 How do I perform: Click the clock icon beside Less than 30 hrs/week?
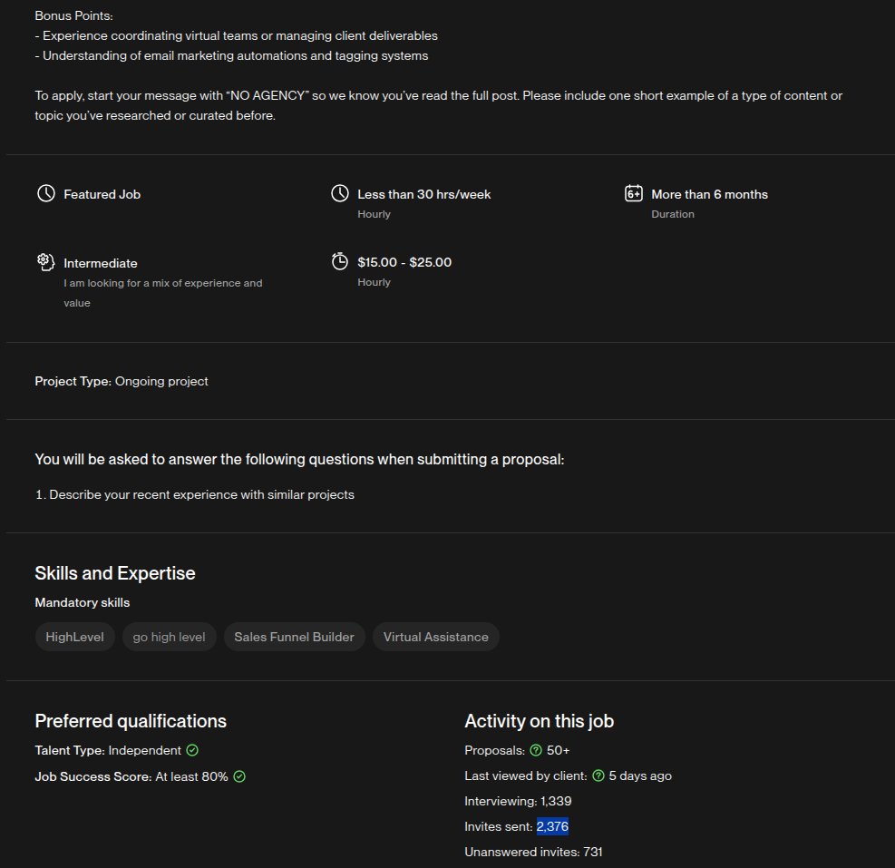point(340,193)
